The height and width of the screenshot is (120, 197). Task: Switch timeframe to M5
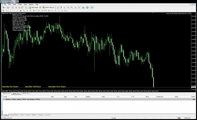pyautogui.click(x=42, y=10)
